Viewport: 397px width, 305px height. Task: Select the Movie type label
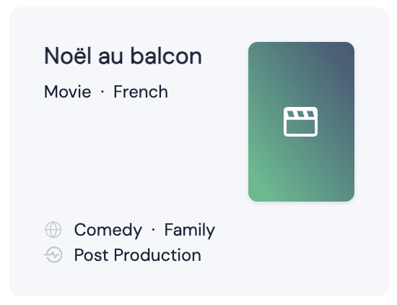coord(68,92)
